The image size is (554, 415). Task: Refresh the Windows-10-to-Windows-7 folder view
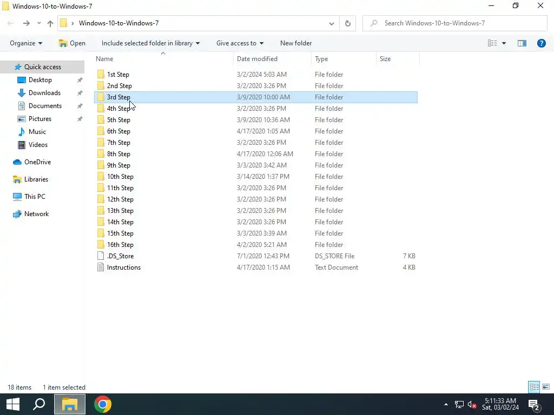(x=348, y=23)
